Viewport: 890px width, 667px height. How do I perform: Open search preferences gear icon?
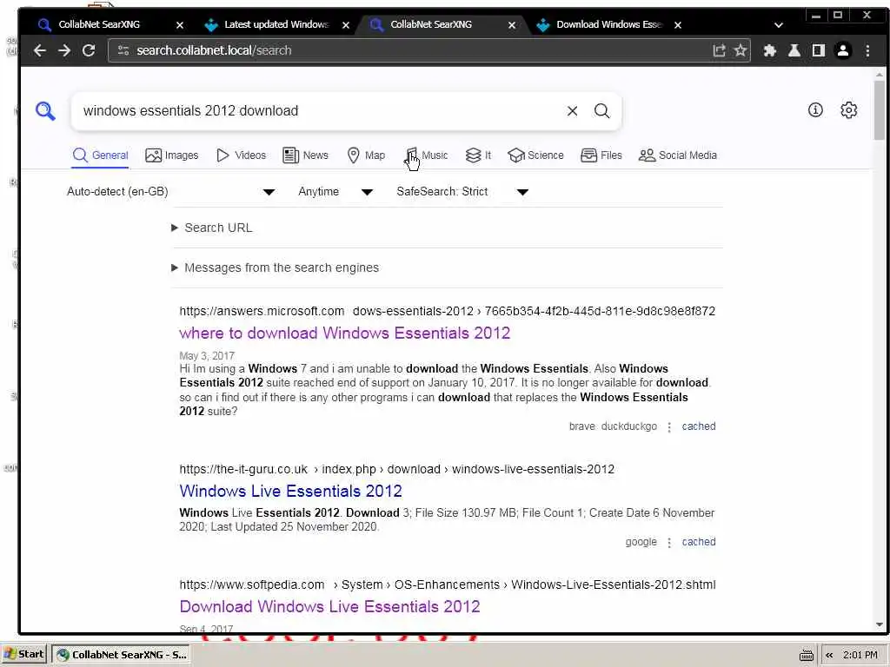pyautogui.click(x=848, y=110)
